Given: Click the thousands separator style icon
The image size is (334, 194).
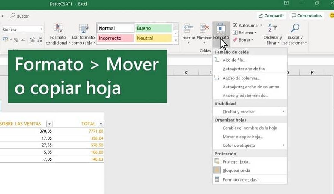Looking at the screenshot, I should [x=23, y=40].
